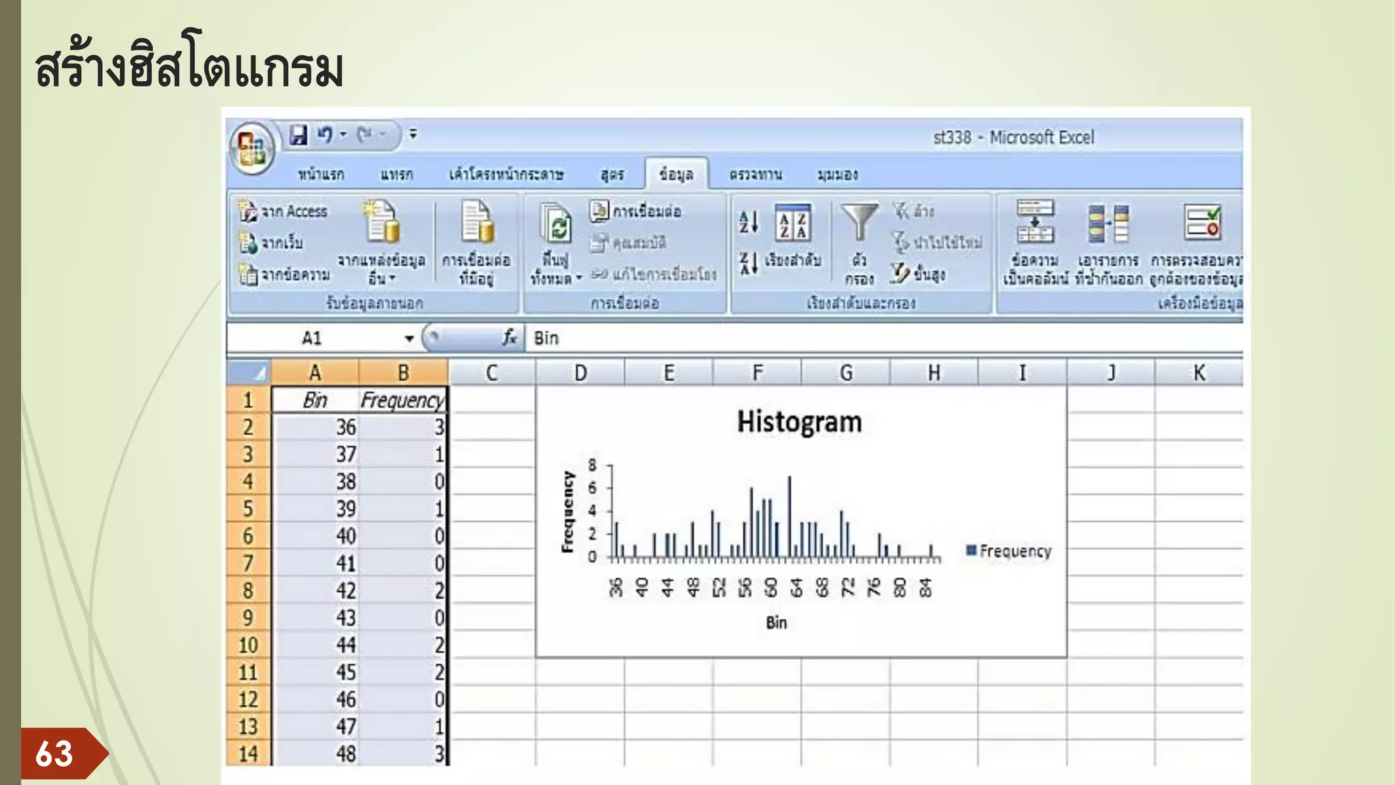Click the Frequency legend color swatch
Viewport: 1395px width, 785px height.
pos(971,550)
